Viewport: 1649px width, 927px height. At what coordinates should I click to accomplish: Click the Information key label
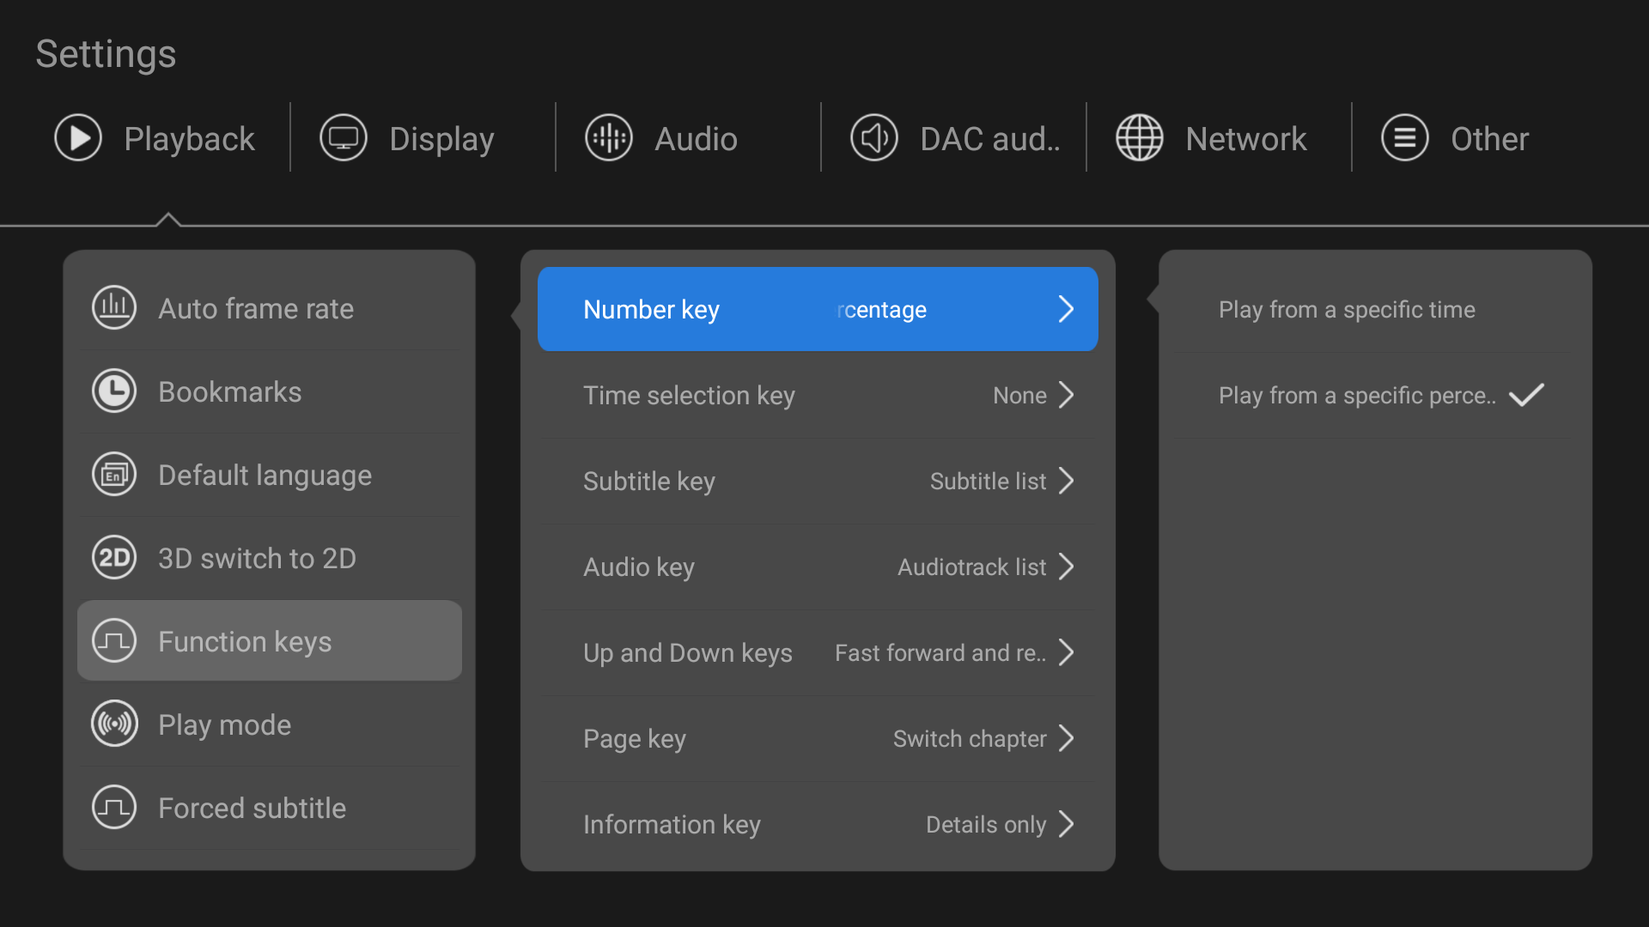[x=672, y=824]
